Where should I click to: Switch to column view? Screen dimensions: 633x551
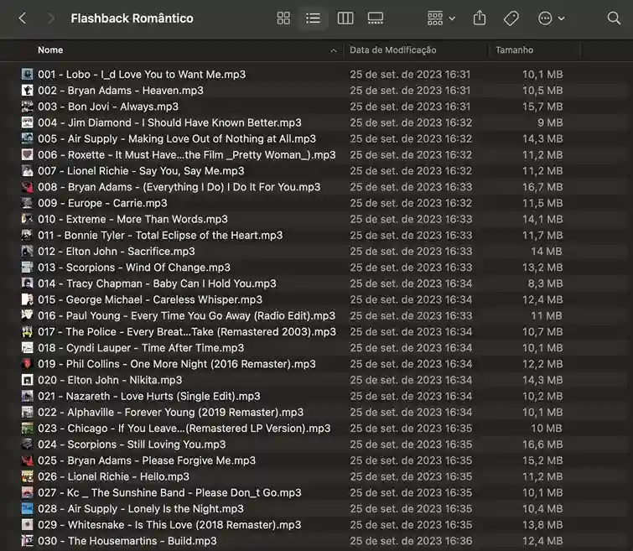345,18
